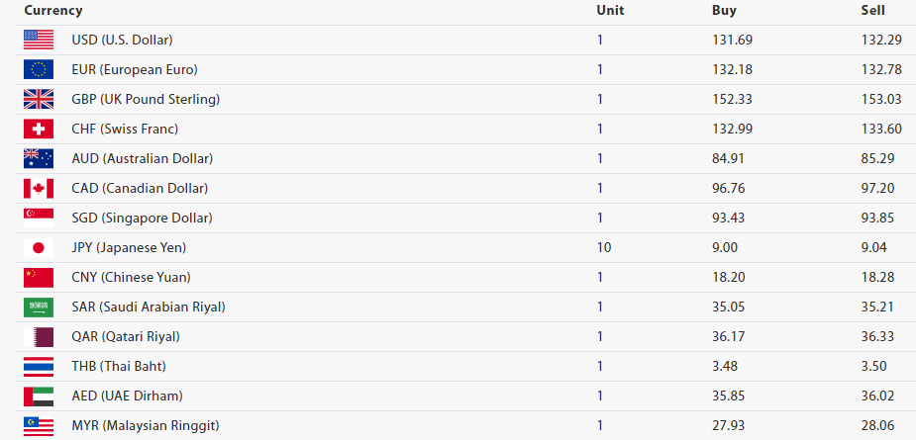Click the Malaysian flag icon
916x440 pixels.
(x=39, y=425)
